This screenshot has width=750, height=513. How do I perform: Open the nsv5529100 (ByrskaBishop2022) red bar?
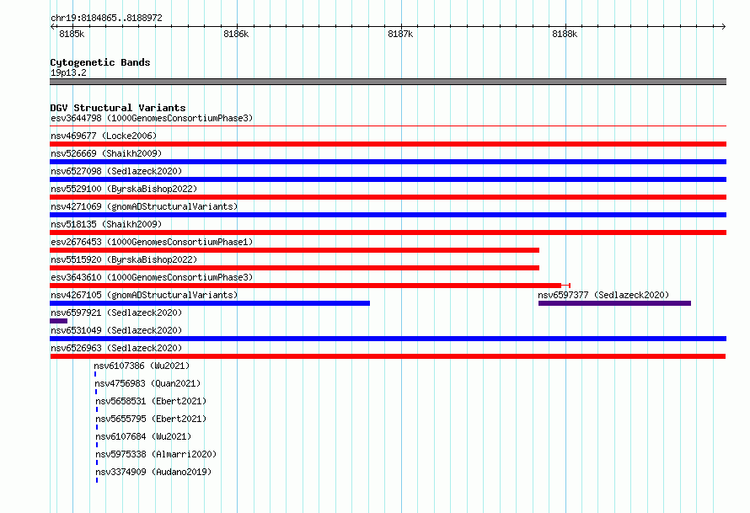[x=388, y=197]
